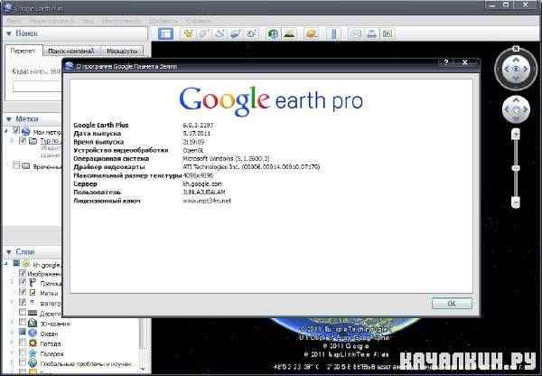542x376 pixels.
Task: Toggle the Галерея layer checkbox
Action: coord(23,352)
